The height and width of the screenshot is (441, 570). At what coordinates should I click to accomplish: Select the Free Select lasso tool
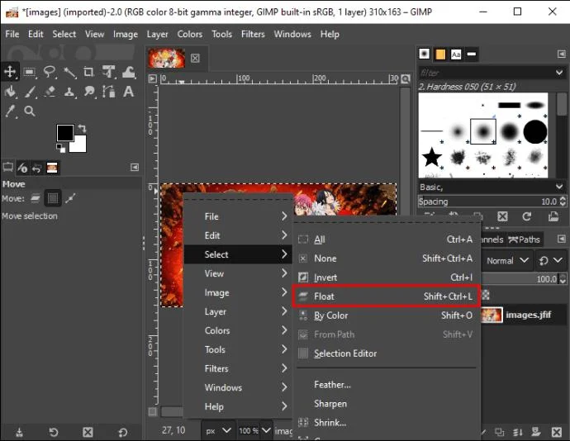[50, 72]
